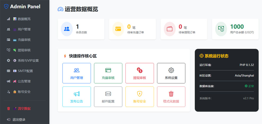Click the red trash icon beside 清空数据
This screenshot has height=124, width=262.
click(8, 109)
